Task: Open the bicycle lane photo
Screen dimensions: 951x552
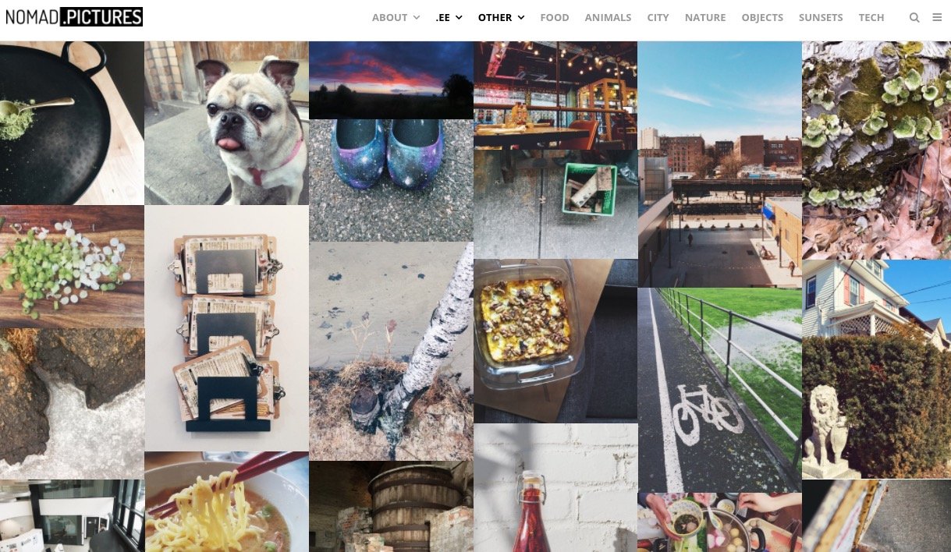Action: [x=719, y=390]
